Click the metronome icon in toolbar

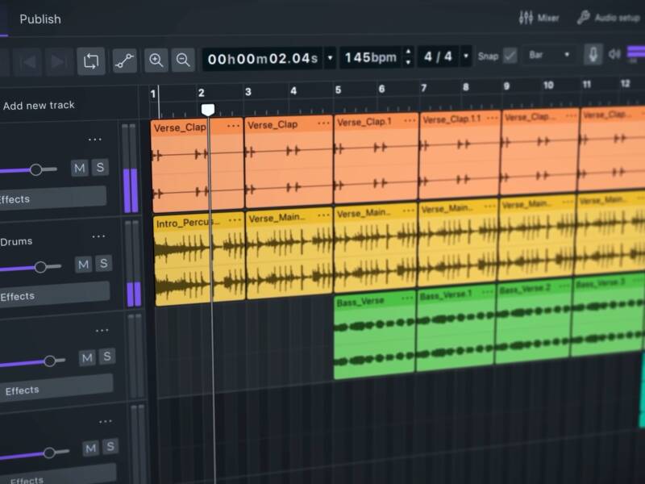pos(593,55)
